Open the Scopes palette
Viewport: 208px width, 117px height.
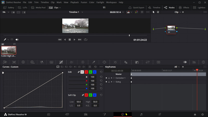pyautogui.click(x=194, y=62)
